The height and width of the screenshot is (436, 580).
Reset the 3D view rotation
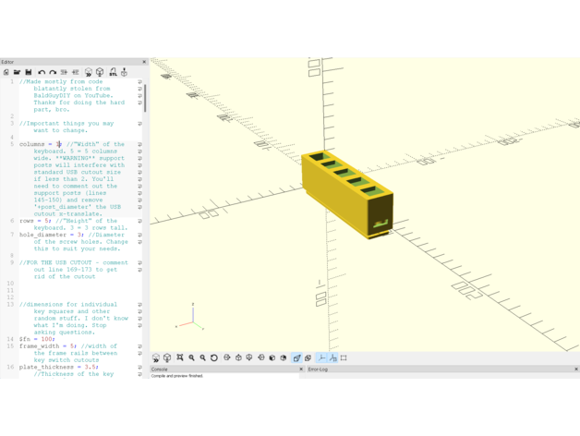coord(214,357)
